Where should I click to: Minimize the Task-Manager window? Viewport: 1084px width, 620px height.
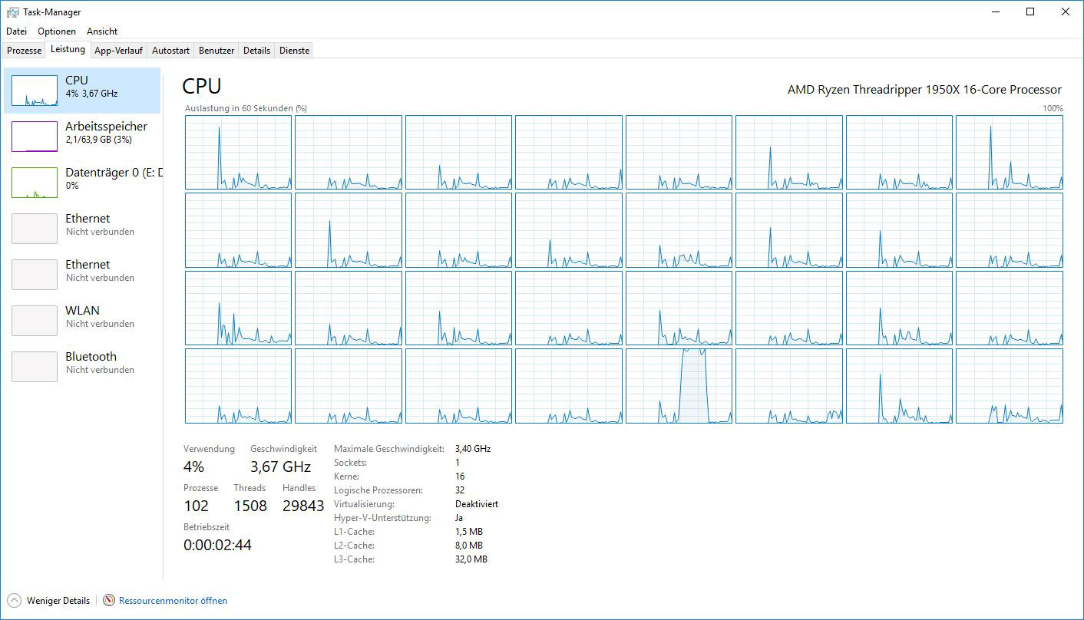pyautogui.click(x=995, y=12)
